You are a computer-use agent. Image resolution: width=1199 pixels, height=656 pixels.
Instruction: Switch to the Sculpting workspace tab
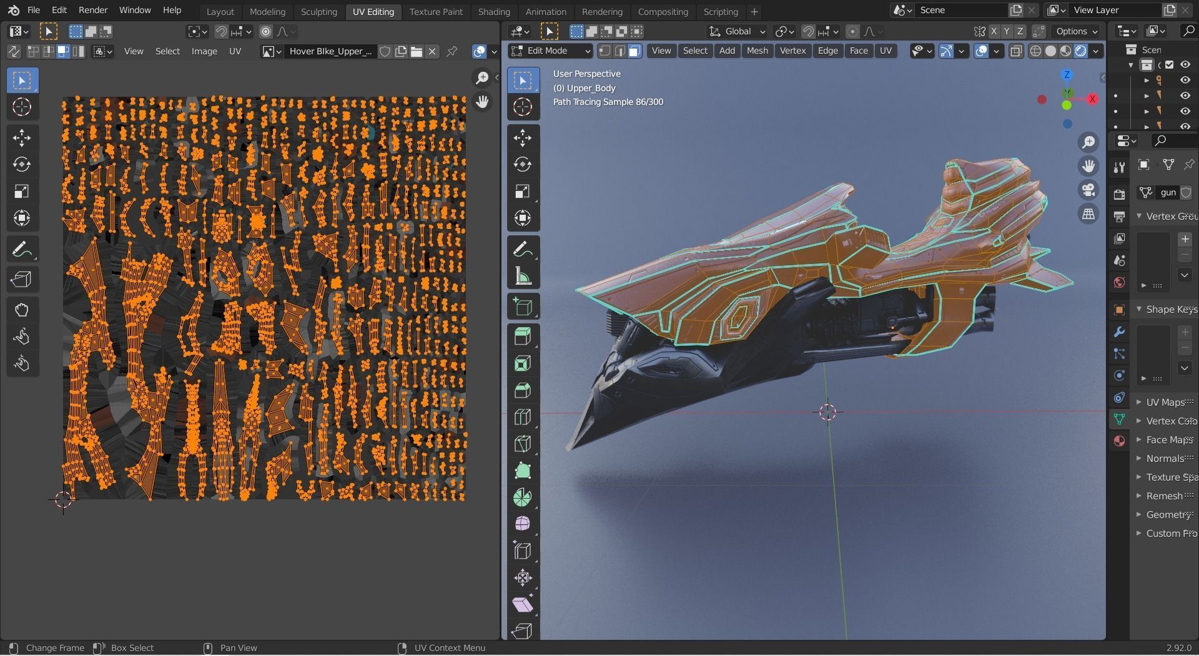click(318, 11)
